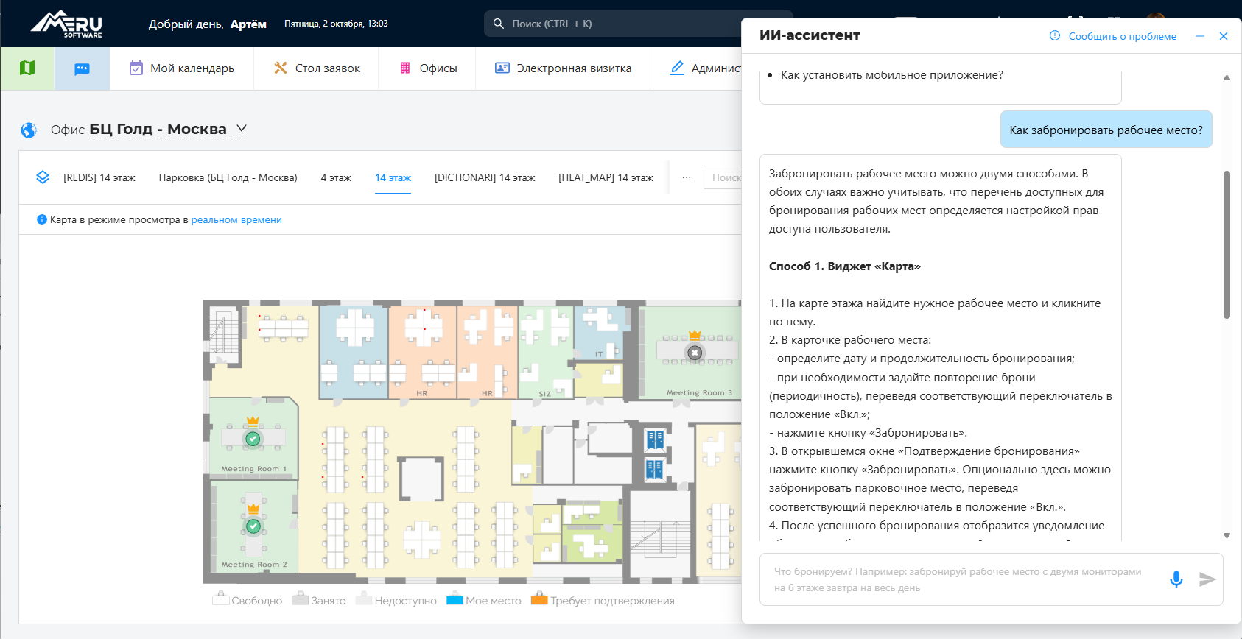Open Электронная визитка menu

tap(564, 68)
